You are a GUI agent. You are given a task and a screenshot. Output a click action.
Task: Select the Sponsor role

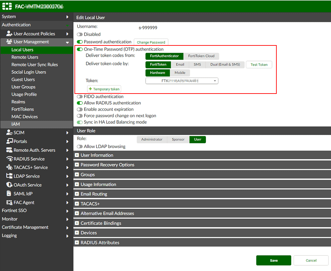point(178,139)
